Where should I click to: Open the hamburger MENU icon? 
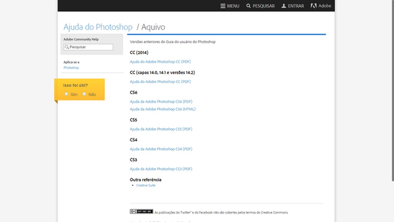pyautogui.click(x=223, y=6)
